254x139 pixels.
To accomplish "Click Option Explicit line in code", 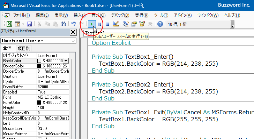I will [x=111, y=43].
